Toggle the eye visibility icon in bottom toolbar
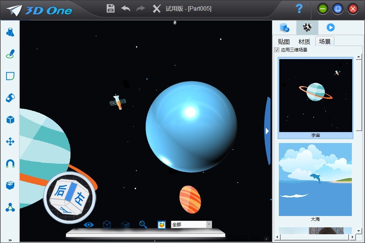 tap(88, 224)
